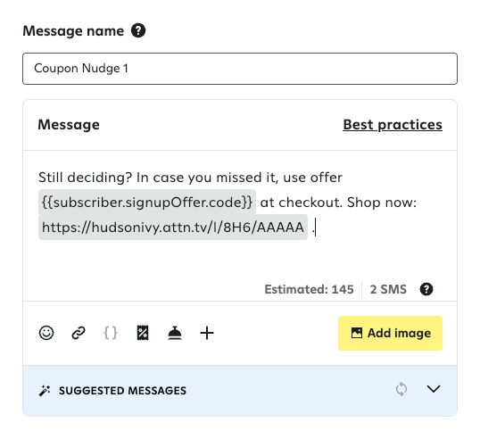
Task: Click the 'Still deciding?' message text
Action: (86, 178)
